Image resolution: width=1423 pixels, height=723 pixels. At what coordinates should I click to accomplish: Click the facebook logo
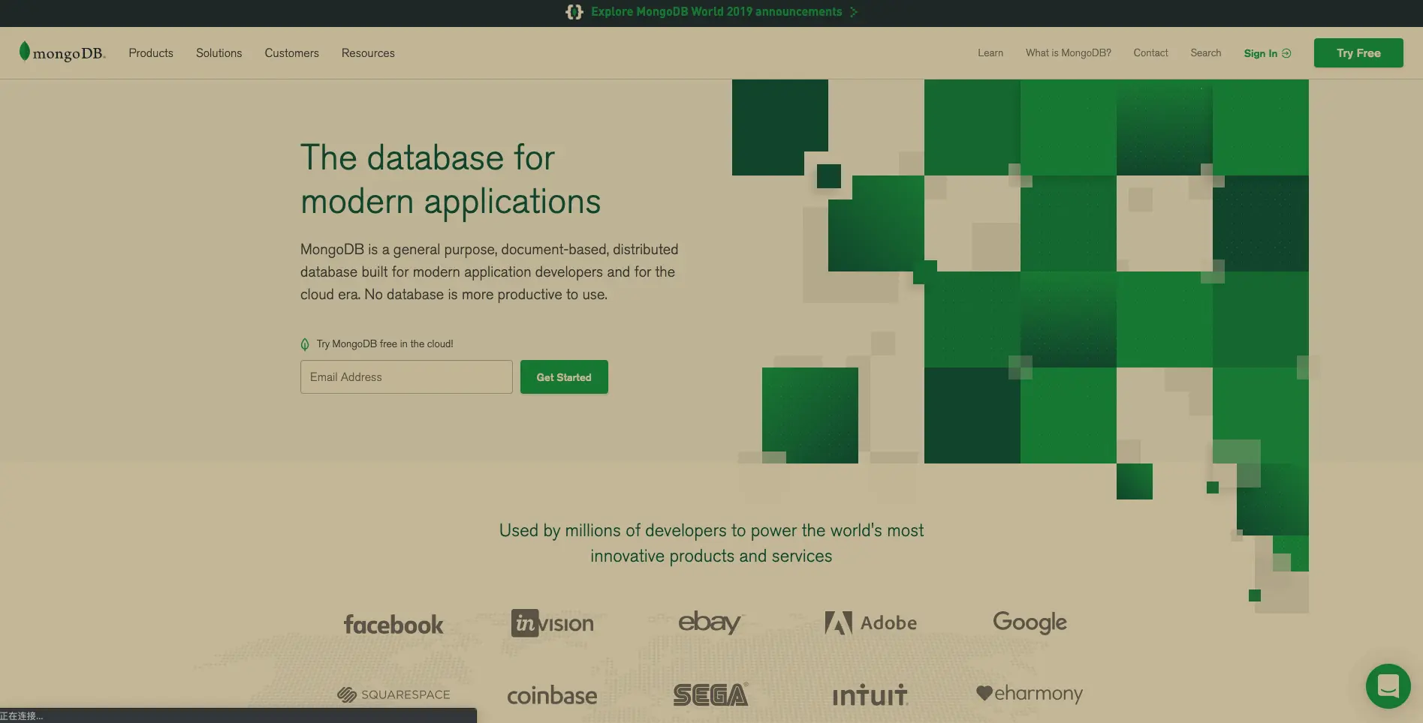click(393, 624)
